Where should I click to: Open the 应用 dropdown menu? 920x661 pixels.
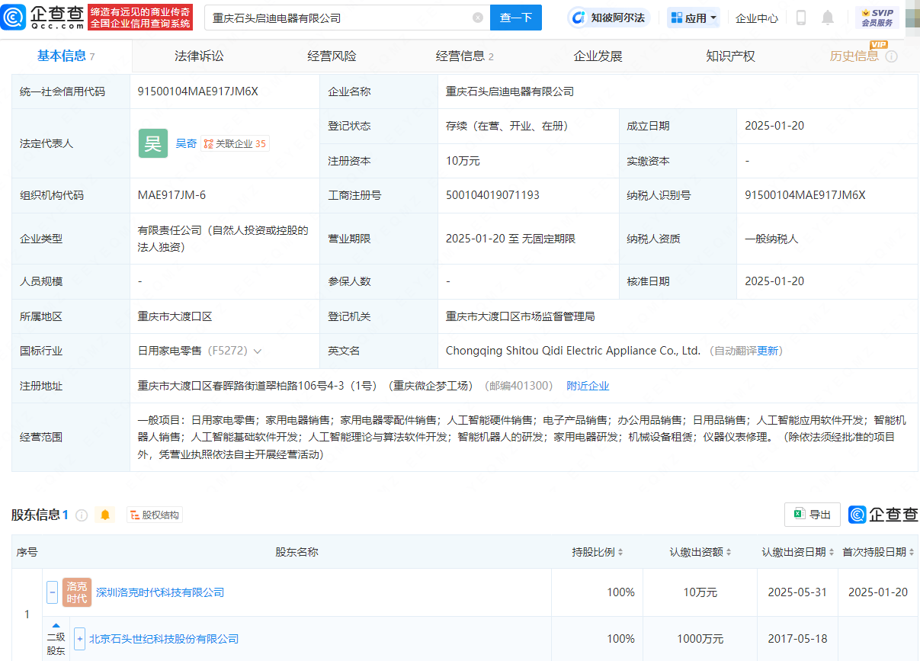(x=692, y=17)
